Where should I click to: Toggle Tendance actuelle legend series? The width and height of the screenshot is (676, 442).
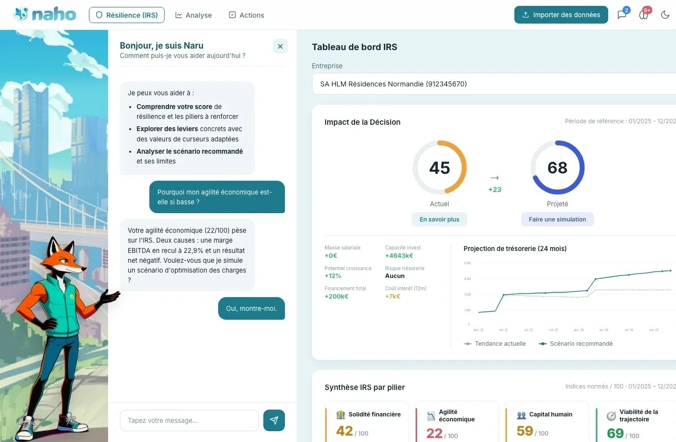pyautogui.click(x=495, y=344)
